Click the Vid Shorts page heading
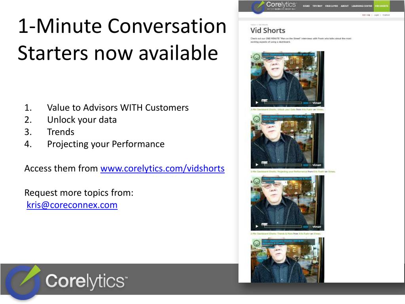The image size is (405, 304). click(x=268, y=30)
